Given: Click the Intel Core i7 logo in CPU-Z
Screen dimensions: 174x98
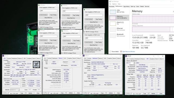Looking at the screenshot, I should tap(36, 65).
